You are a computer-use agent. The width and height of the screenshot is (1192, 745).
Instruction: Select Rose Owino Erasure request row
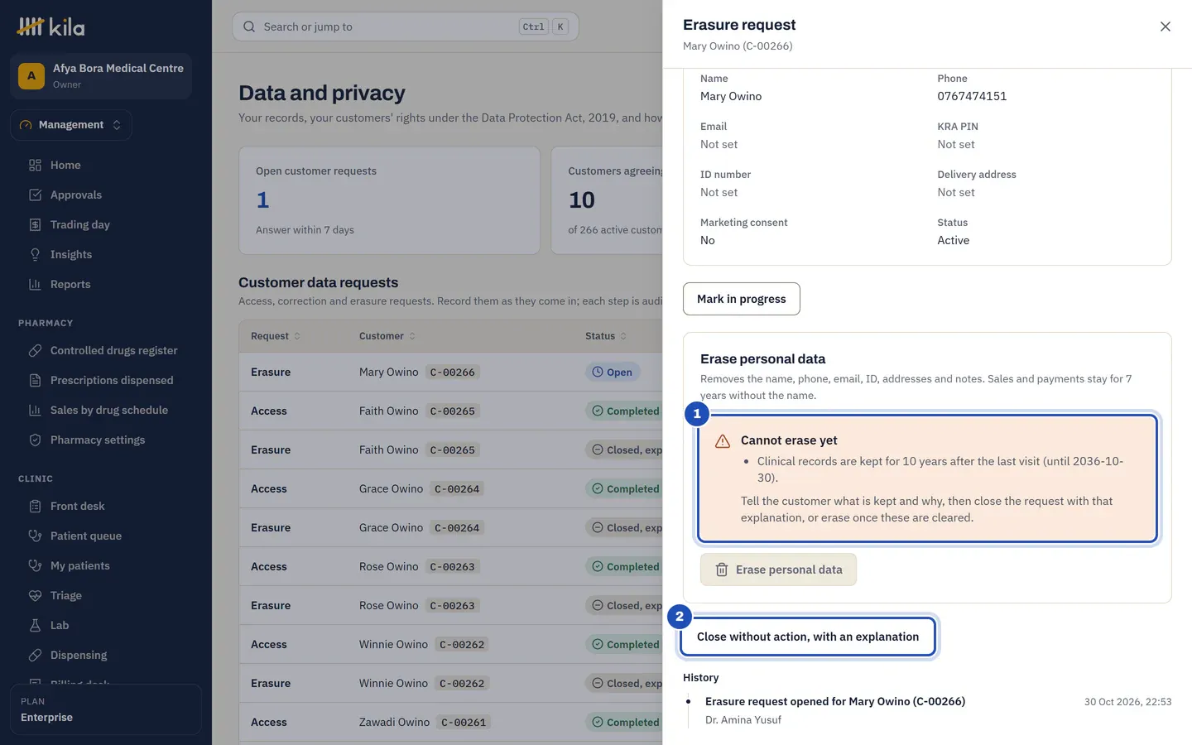point(451,606)
